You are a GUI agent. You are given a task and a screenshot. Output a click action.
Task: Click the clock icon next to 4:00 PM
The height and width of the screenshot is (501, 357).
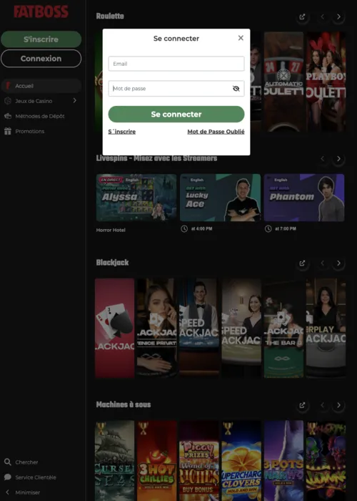(x=184, y=229)
